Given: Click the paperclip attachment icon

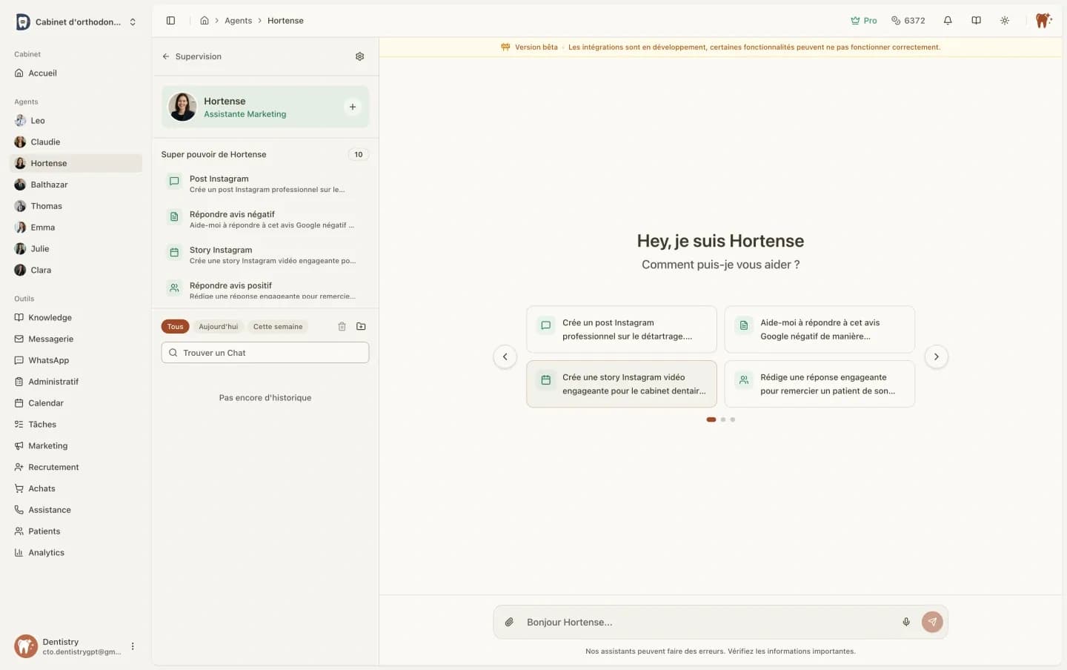Looking at the screenshot, I should pyautogui.click(x=509, y=622).
